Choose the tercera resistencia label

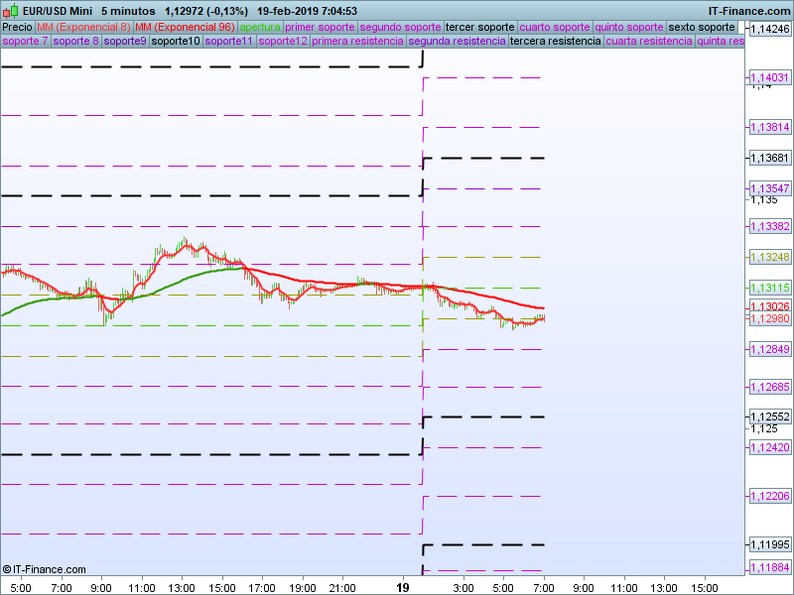coord(555,42)
